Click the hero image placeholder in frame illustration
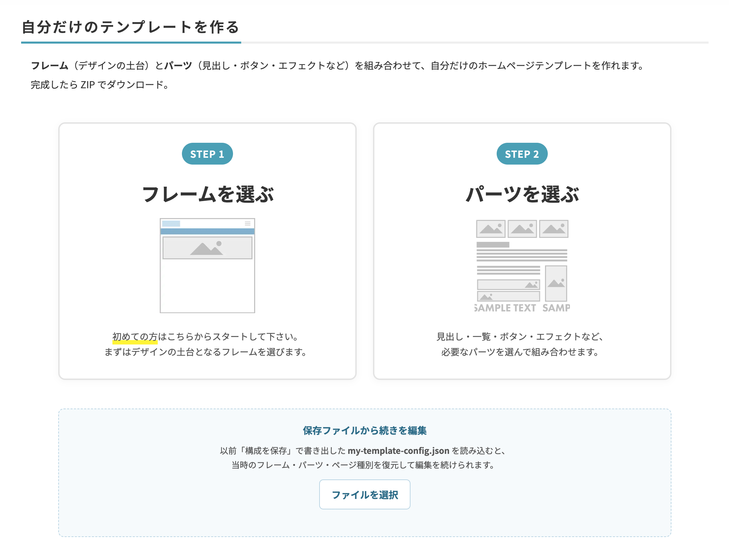Screen dimensions: 729x552 (x=207, y=248)
